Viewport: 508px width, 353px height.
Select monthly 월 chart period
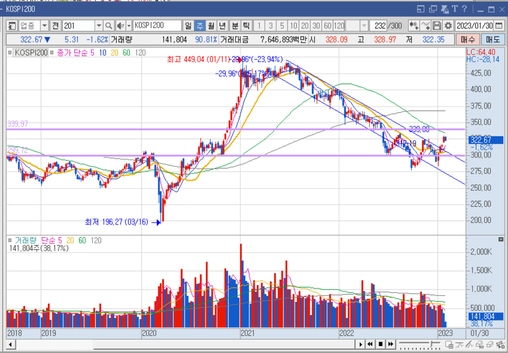[x=211, y=25]
